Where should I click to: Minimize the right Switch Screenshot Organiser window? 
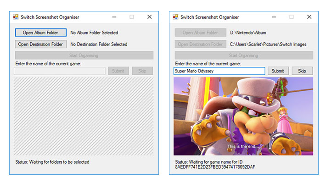point(274,17)
